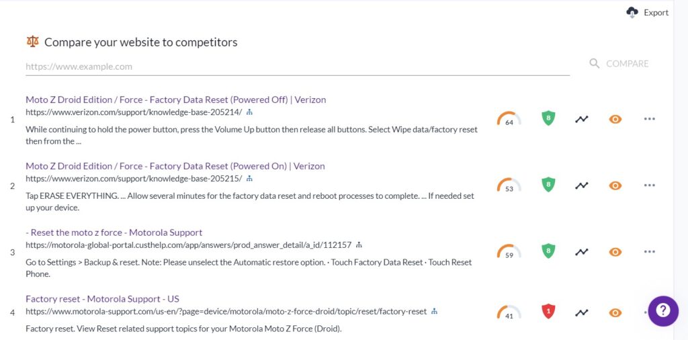Viewport: 688px width, 340px height.
Task: Click the website URL comparison input field
Action: (298, 67)
